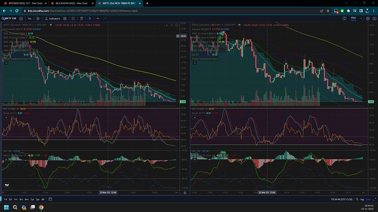This screenshot has width=378, height=212.
Task: Select the 5d date range
Action: tap(10, 199)
